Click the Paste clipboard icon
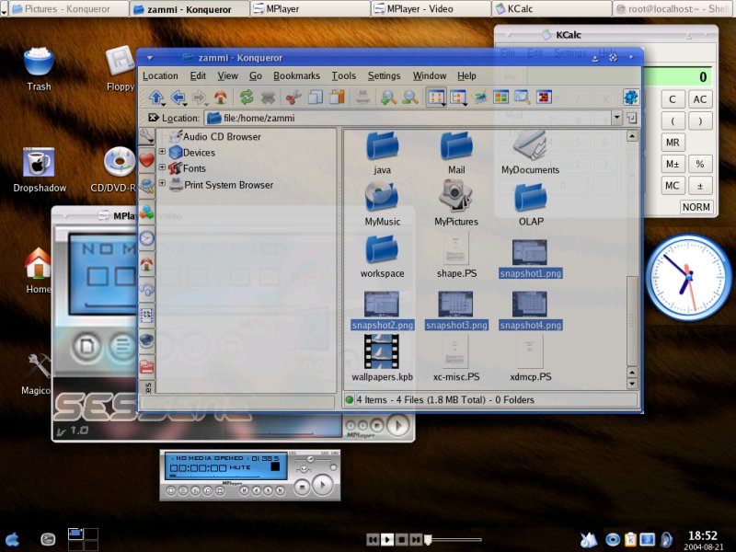The height and width of the screenshot is (552, 736). coord(337,98)
